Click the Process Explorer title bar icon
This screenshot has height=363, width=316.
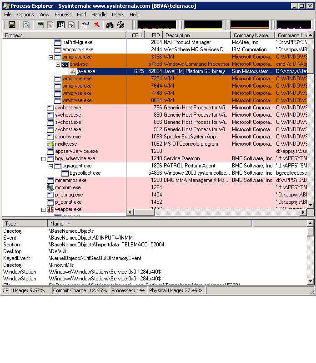(6, 6)
